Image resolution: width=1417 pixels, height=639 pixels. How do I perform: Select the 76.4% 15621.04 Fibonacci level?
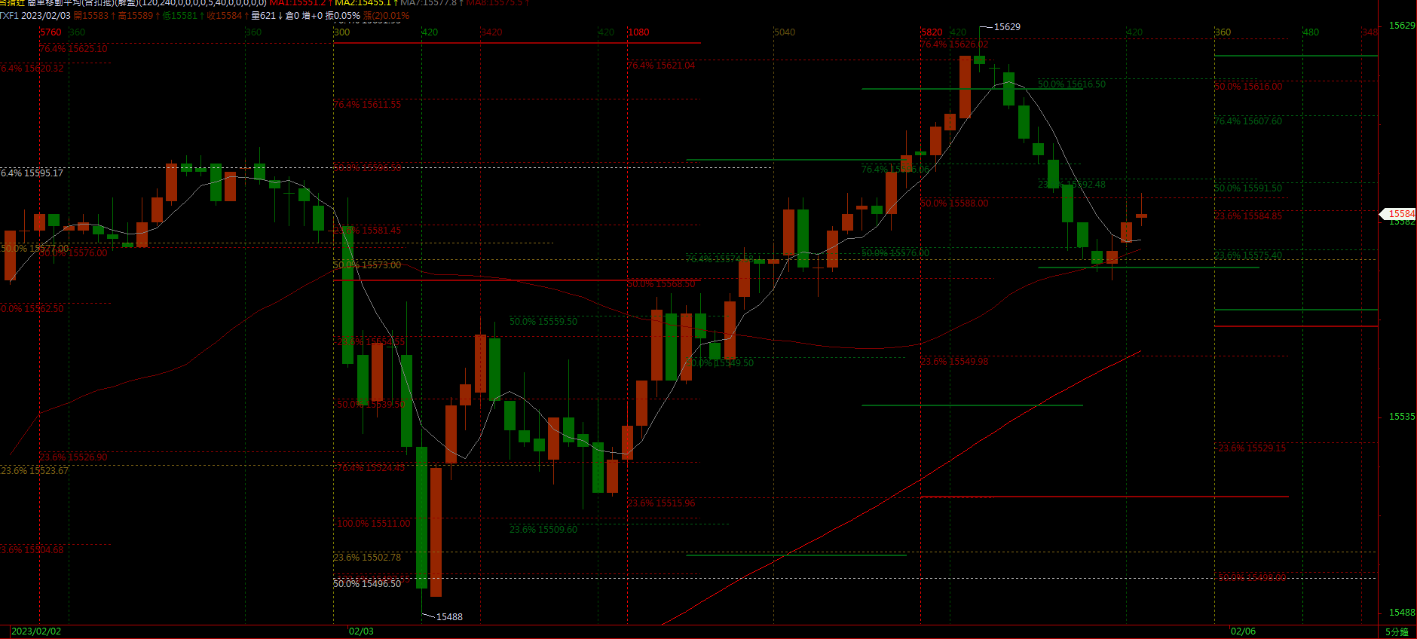point(661,66)
